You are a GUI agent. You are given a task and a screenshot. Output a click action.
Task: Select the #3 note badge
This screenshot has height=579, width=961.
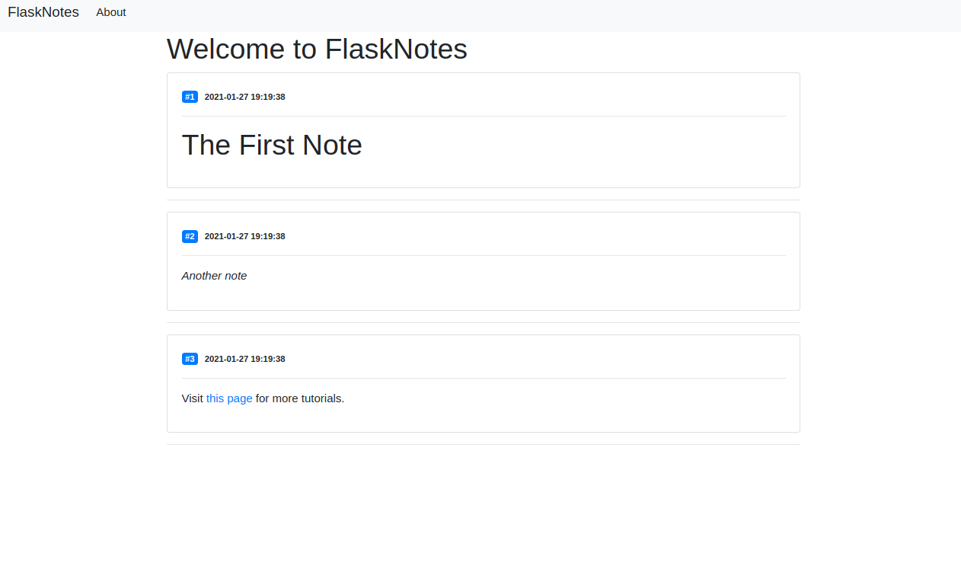(x=190, y=359)
